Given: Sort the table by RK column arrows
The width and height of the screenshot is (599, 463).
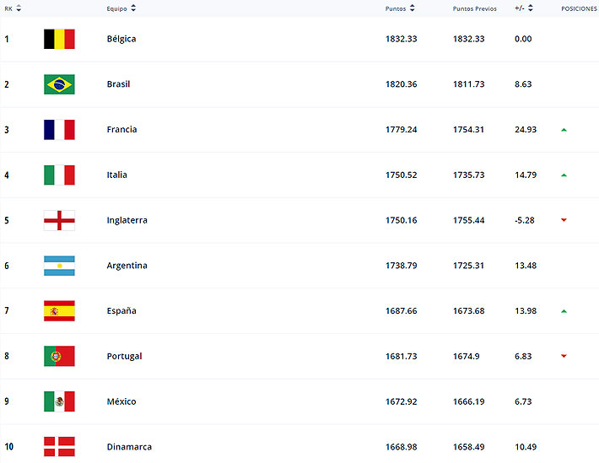Looking at the screenshot, I should click(x=19, y=8).
